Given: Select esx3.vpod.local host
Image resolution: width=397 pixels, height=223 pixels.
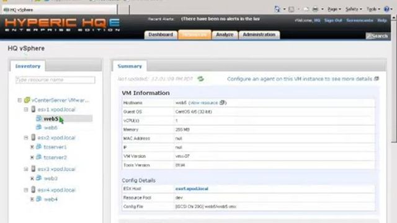Looking at the screenshot, I should [56, 169].
